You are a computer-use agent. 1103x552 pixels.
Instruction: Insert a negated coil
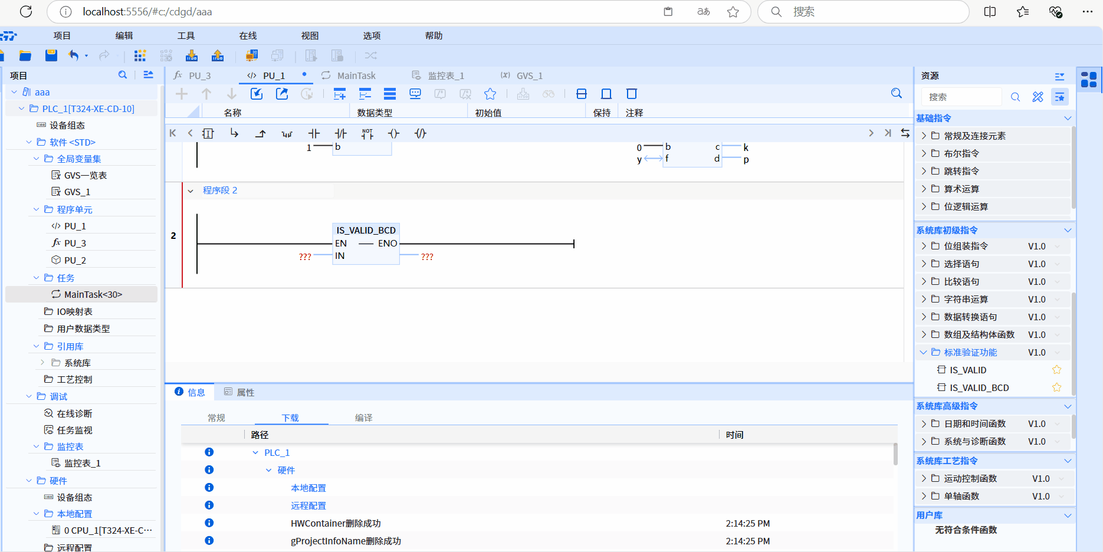pos(420,133)
